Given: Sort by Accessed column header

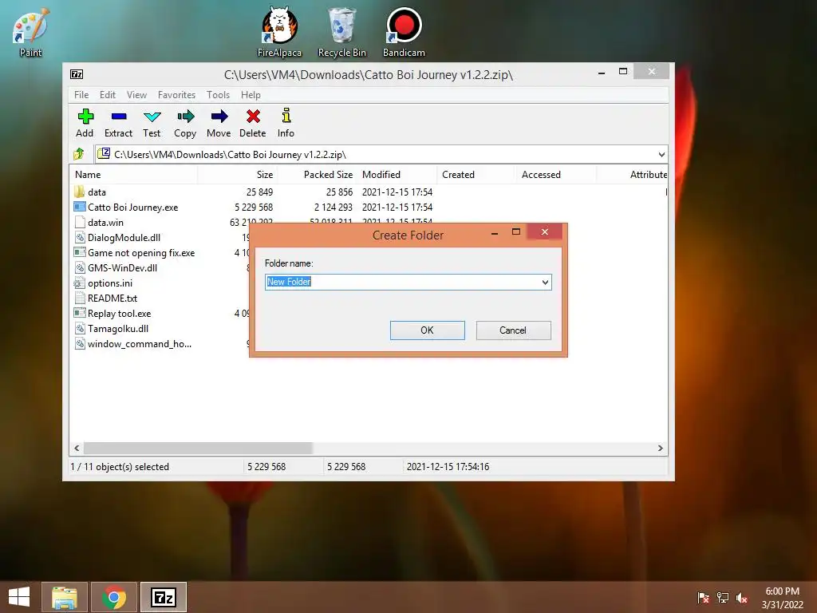Looking at the screenshot, I should tap(555, 175).
